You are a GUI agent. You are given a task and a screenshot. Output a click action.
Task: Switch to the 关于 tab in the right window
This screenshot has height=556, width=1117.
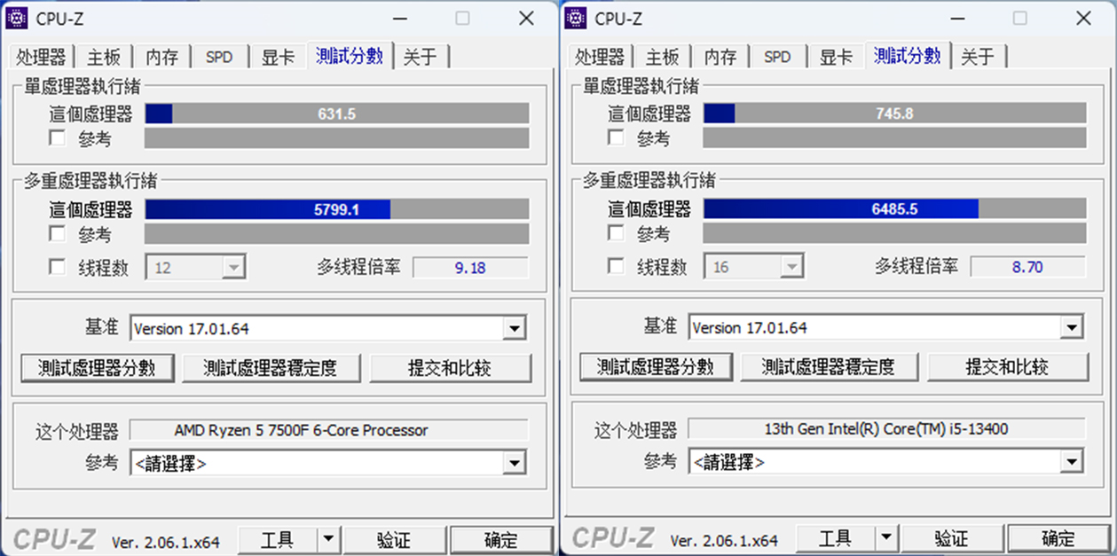979,56
